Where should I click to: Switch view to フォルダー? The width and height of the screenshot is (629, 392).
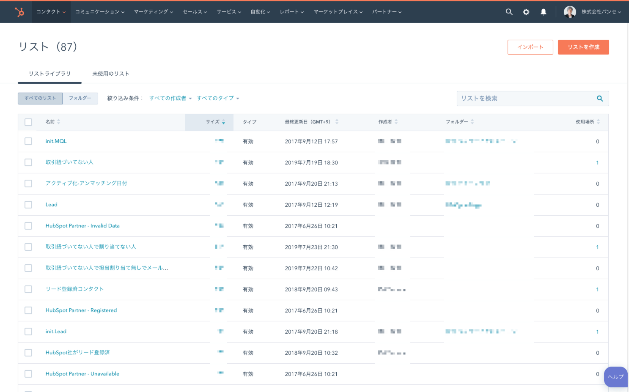[80, 98]
